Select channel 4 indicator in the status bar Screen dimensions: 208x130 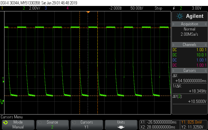click(68, 8)
